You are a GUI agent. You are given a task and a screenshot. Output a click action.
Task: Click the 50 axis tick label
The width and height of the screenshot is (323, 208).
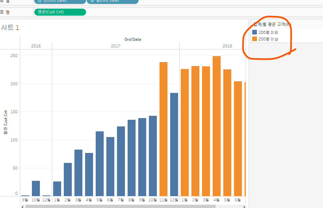[15, 168]
